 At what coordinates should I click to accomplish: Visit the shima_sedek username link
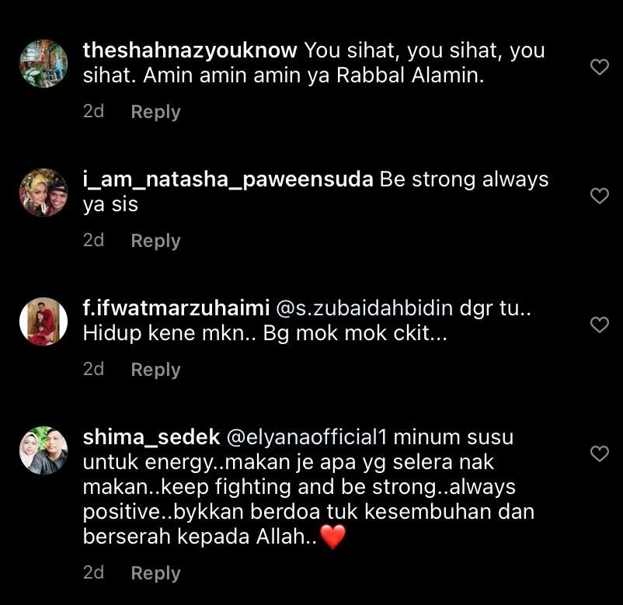pos(151,437)
